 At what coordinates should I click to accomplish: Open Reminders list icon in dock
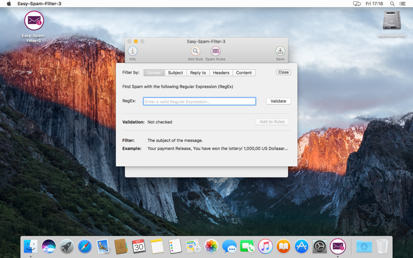(x=175, y=247)
